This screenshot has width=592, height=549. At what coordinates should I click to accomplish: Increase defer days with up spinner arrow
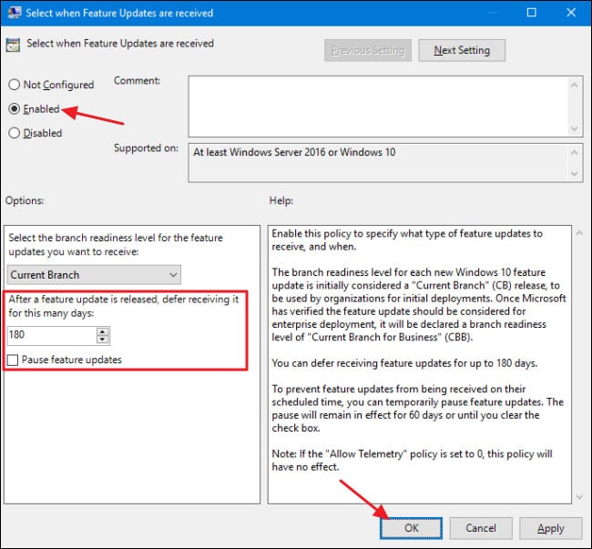point(103,331)
